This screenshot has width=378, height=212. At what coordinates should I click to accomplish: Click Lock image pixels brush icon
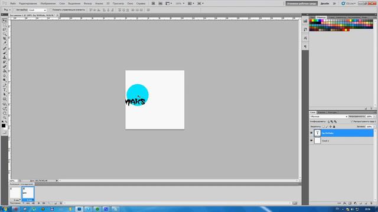(x=327, y=127)
